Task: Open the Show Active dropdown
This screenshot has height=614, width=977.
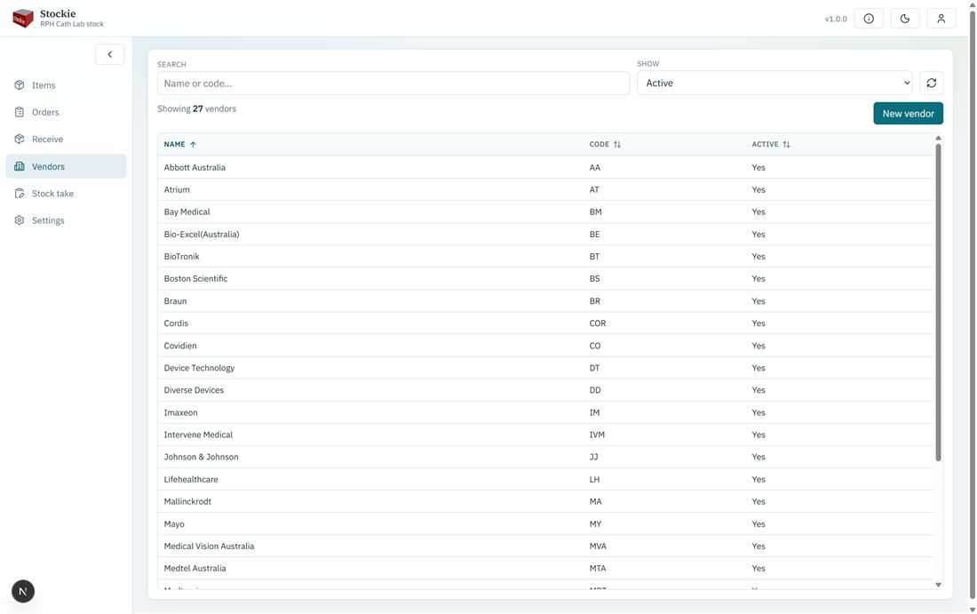Action: click(x=774, y=83)
